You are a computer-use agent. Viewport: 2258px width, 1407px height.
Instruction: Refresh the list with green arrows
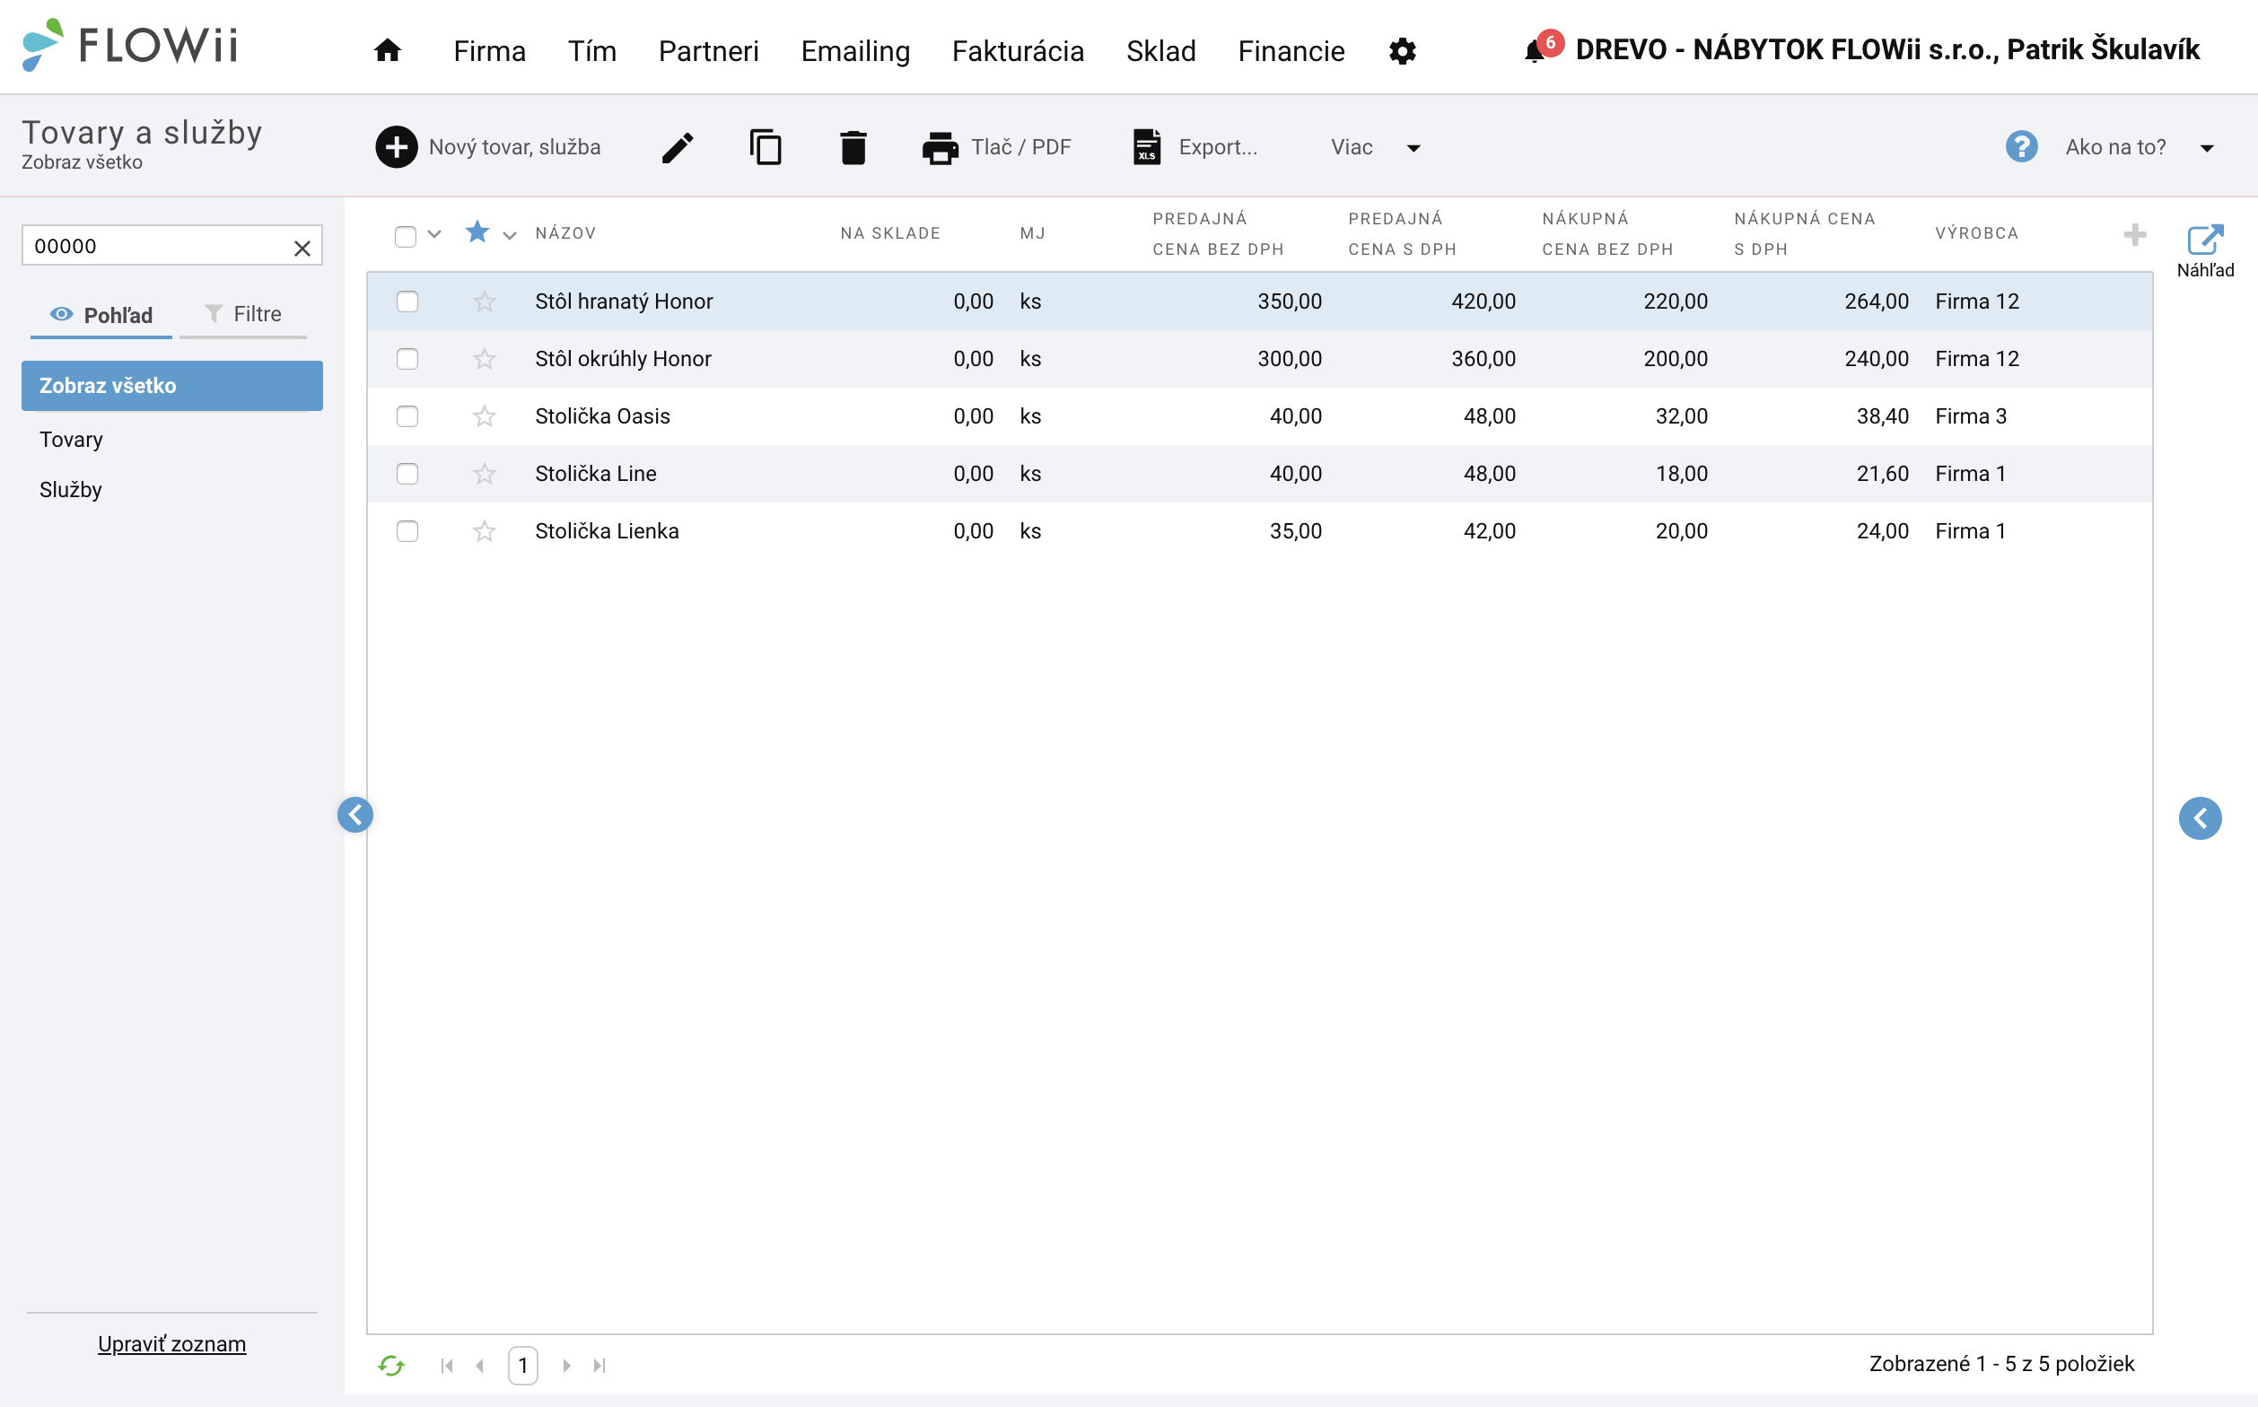(x=391, y=1365)
